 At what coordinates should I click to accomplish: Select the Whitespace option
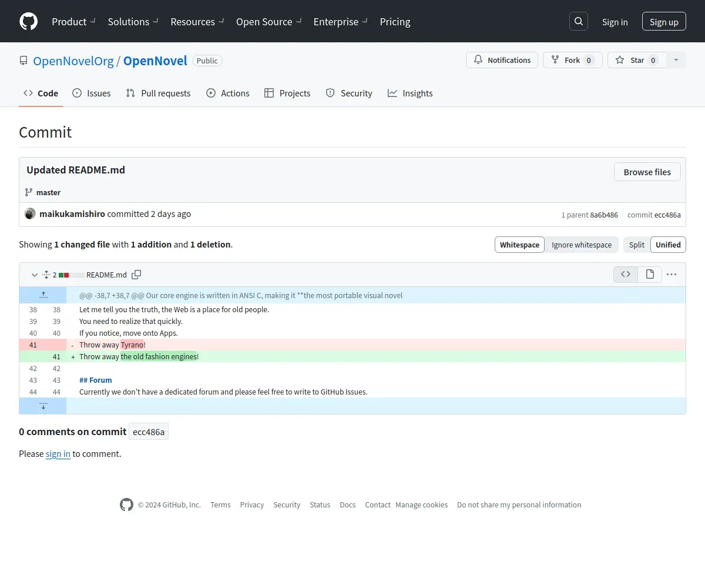pos(519,245)
